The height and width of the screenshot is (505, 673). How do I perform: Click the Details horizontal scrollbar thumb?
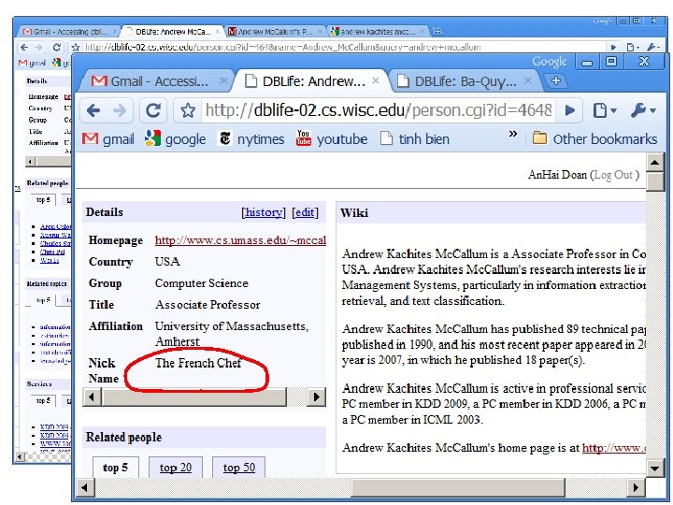[x=194, y=397]
